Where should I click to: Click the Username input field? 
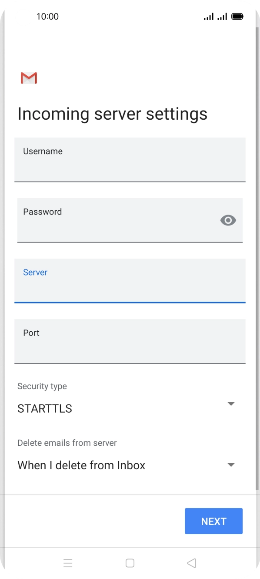point(130,160)
